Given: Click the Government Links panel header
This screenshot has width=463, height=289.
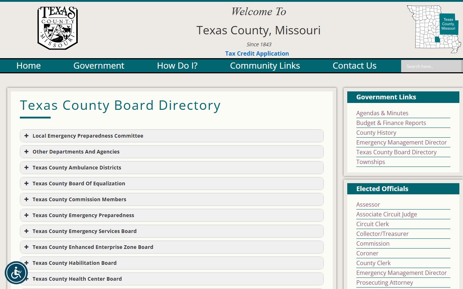Looking at the screenshot, I should coord(403,97).
